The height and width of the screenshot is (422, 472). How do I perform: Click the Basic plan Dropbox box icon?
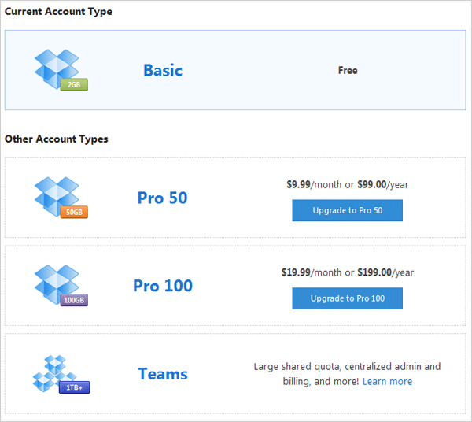56,67
